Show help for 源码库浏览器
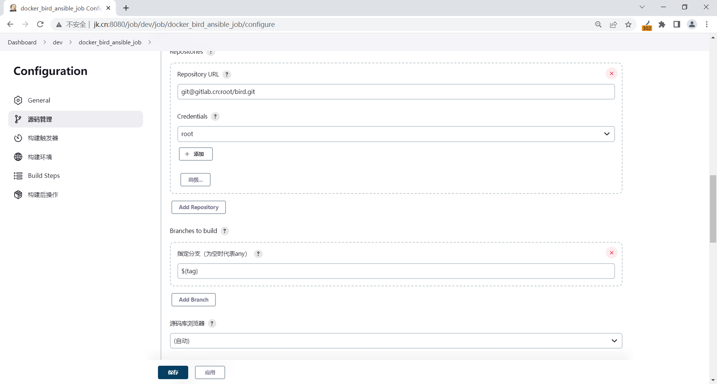The image size is (717, 384). click(212, 323)
